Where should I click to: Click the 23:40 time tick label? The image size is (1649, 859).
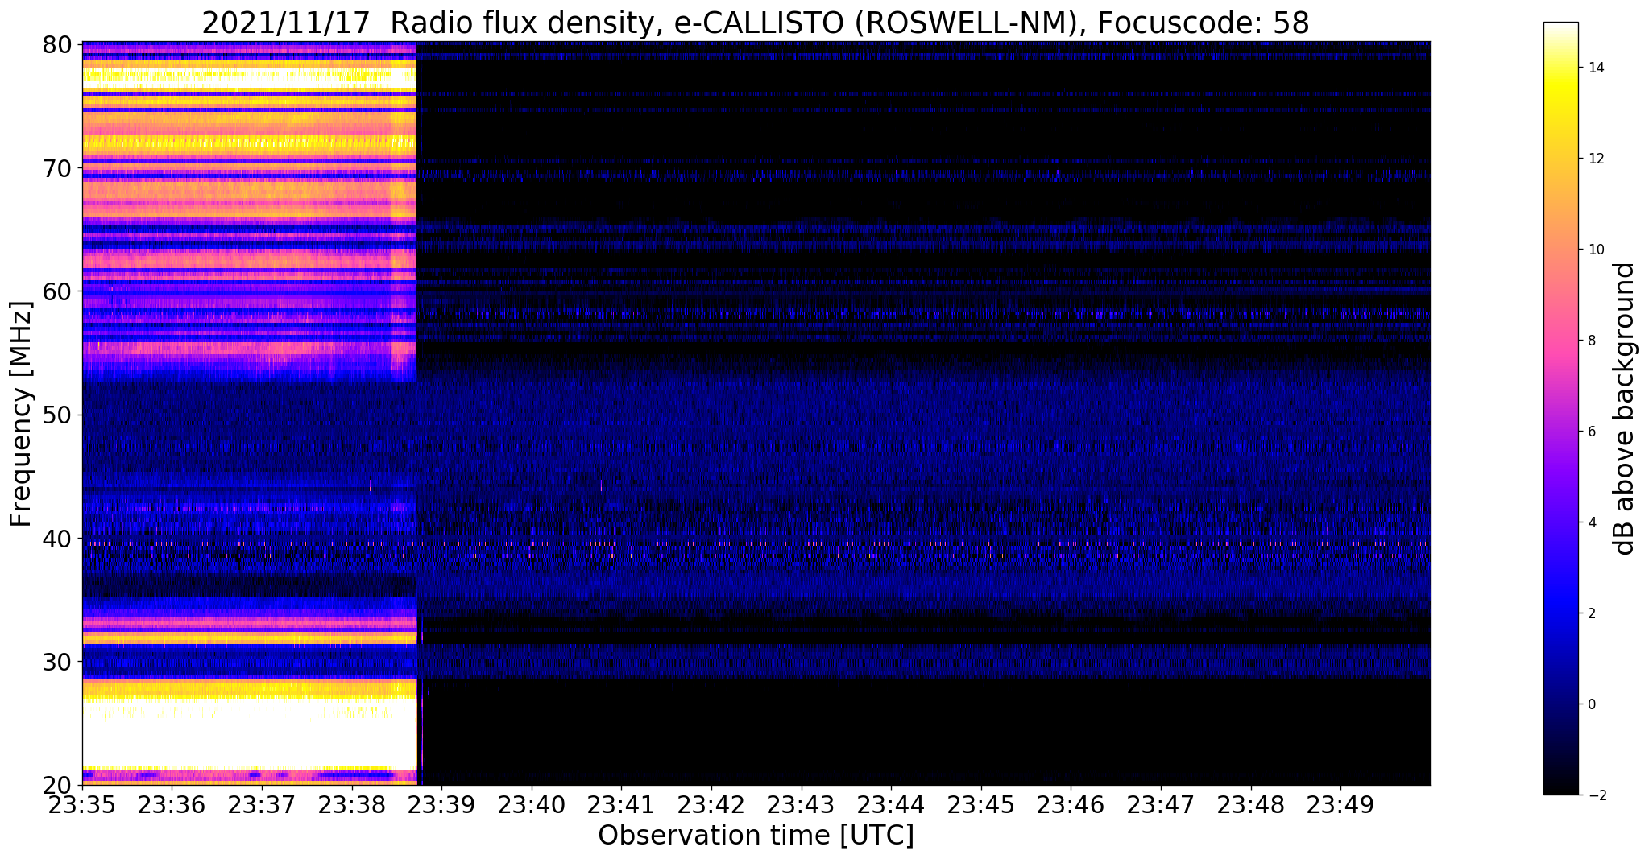coord(532,804)
